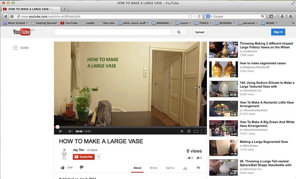Screen dimensions: 296x179
Task: Dislike the video with thumbs-down icon
Action: point(81,167)
